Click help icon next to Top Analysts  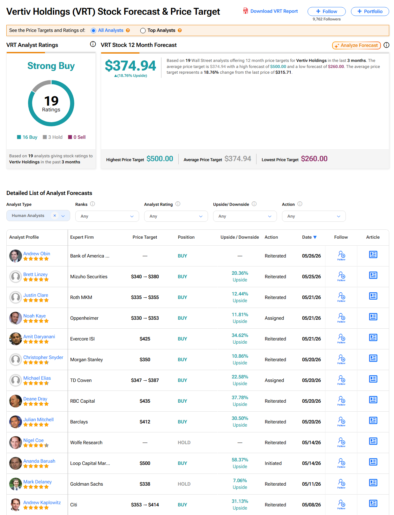tap(180, 30)
